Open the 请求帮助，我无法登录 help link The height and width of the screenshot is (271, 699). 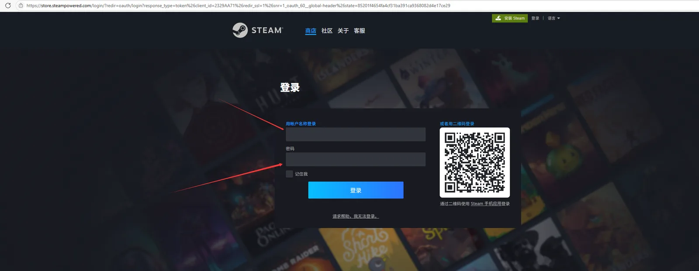point(356,216)
